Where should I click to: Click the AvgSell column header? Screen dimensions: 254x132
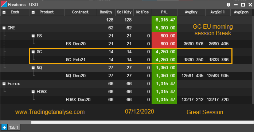218,12
